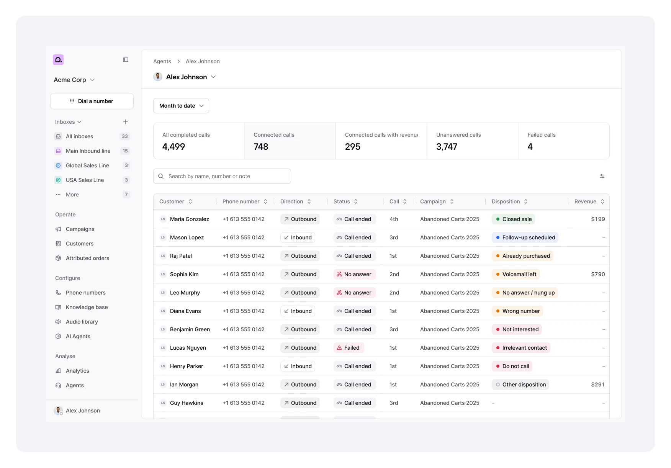
Task: Click the Audio library speaker icon
Action: pos(58,322)
